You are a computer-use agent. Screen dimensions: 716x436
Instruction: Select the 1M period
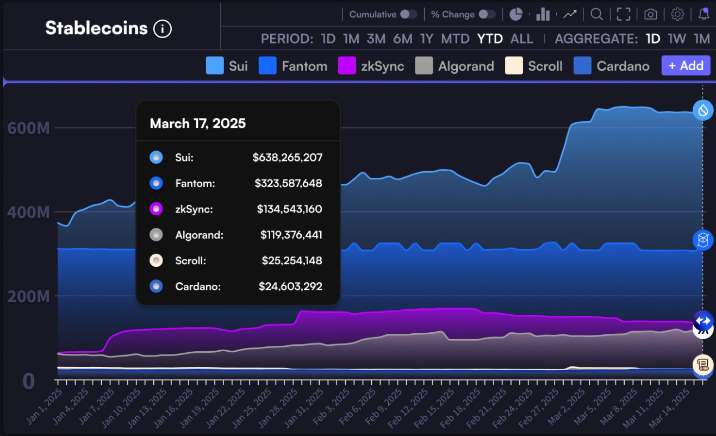[351, 39]
